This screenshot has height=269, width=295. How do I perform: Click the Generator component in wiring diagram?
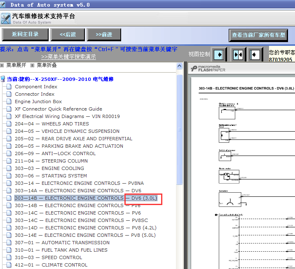pyautogui.click(x=230, y=200)
